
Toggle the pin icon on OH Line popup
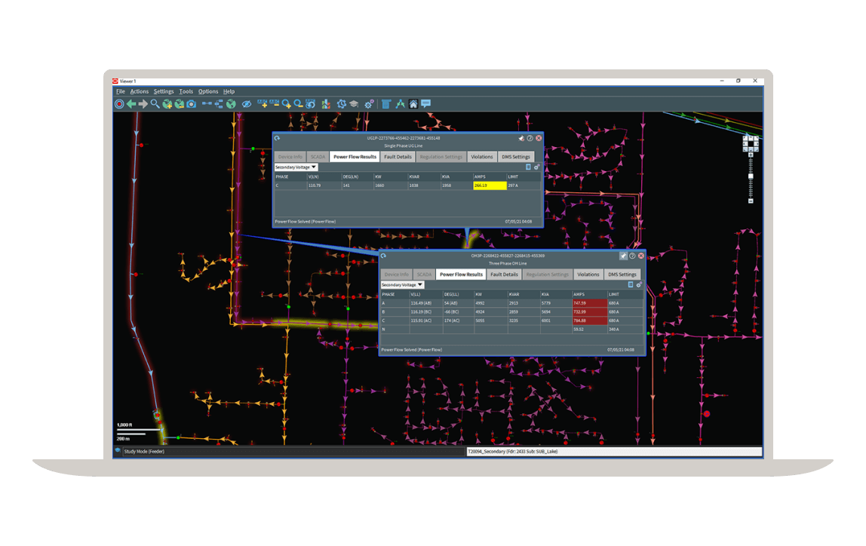(x=623, y=256)
